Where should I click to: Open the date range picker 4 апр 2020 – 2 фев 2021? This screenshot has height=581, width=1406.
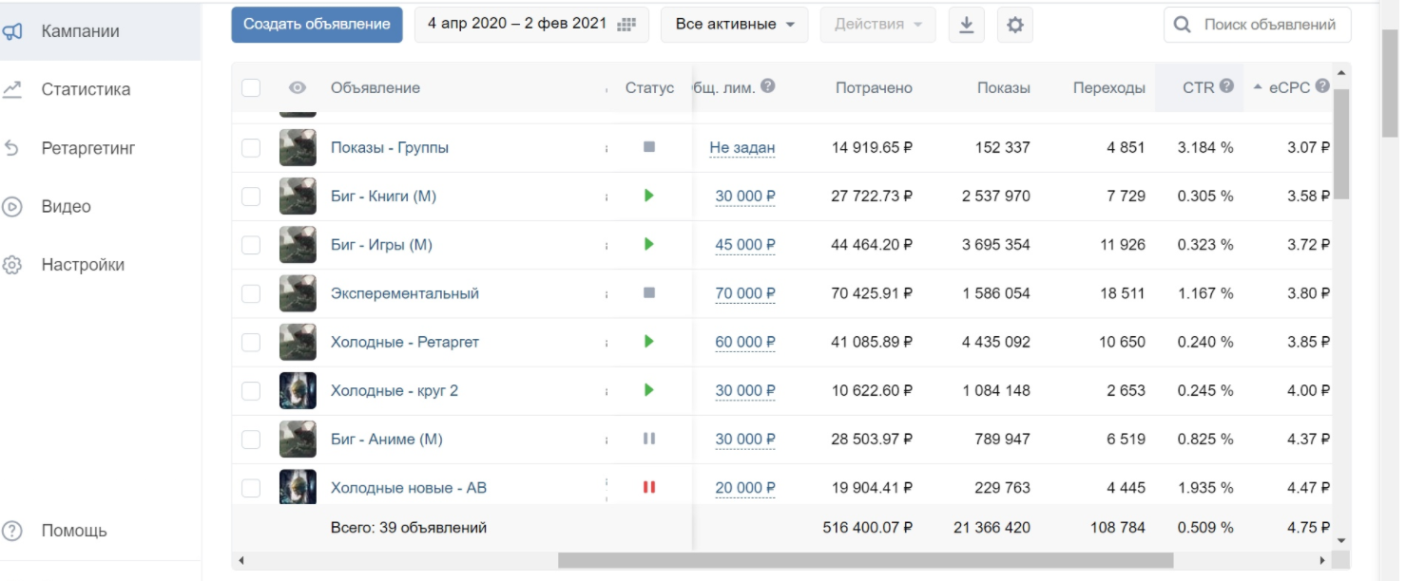pyautogui.click(x=530, y=25)
